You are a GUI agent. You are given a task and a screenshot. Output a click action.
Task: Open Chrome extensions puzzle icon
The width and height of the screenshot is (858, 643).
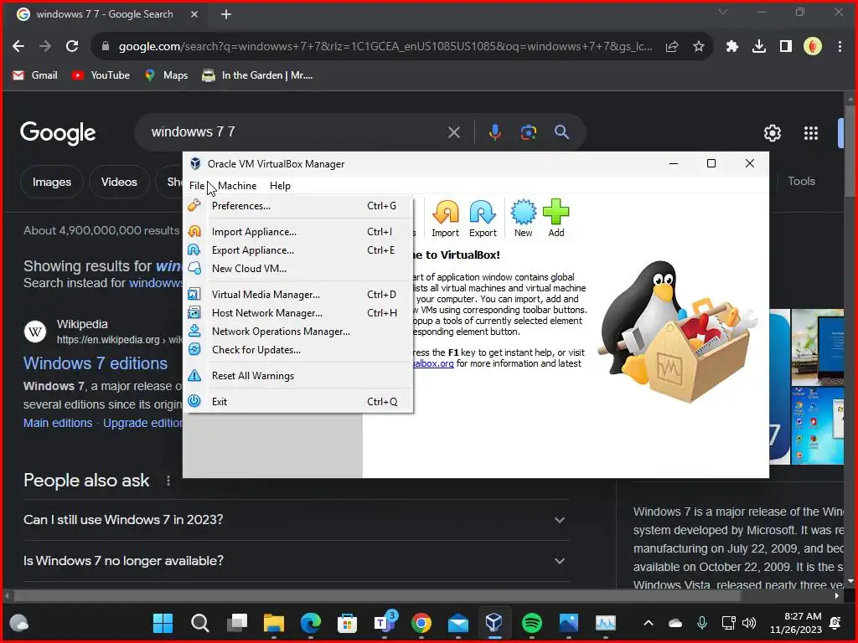tap(732, 47)
